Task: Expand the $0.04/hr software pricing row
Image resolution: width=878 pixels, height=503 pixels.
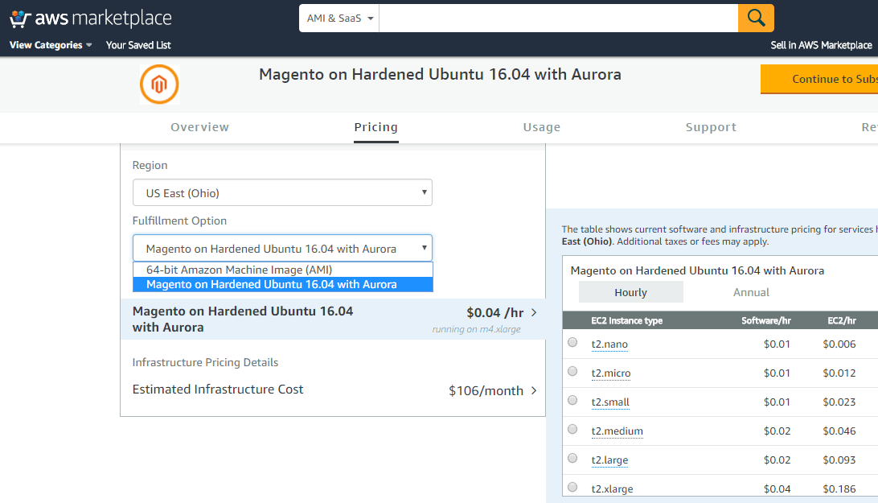Action: pos(534,312)
